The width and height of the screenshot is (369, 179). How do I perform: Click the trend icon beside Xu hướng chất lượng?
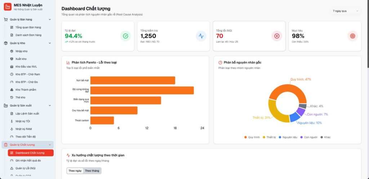point(68,155)
